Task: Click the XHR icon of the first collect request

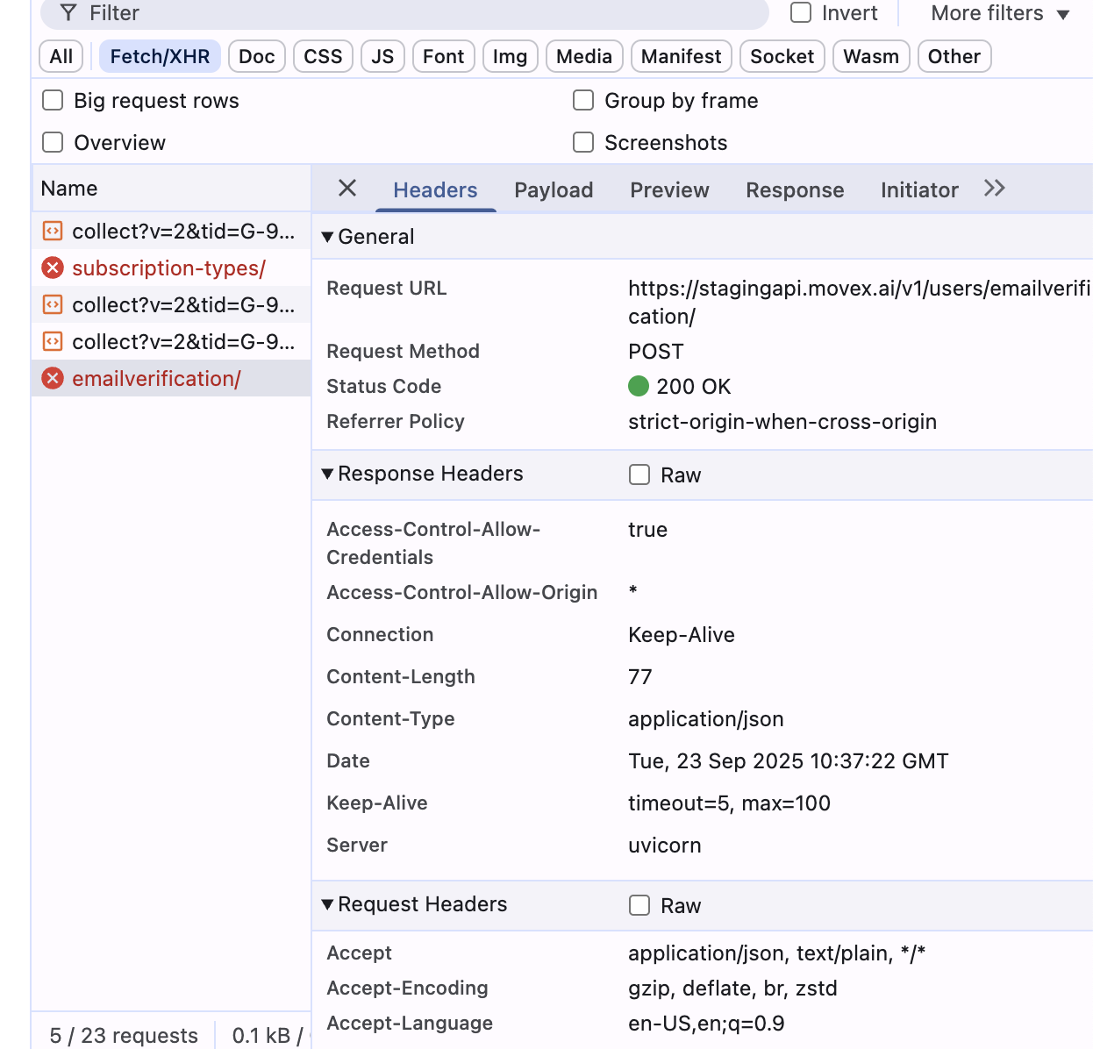Action: point(54,232)
